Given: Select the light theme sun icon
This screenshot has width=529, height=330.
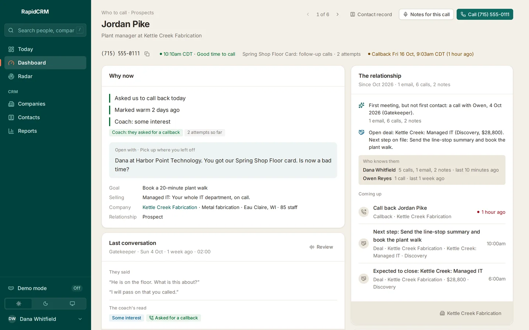Looking at the screenshot, I should 19,304.
